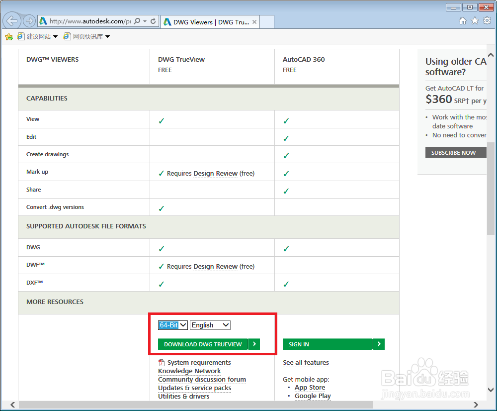Click the vertical scrollbar thumb
497x411 pixels.
491,189
